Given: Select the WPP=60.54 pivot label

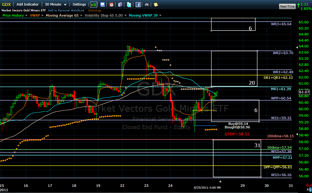Looking at the screenshot, I should [281, 98].
